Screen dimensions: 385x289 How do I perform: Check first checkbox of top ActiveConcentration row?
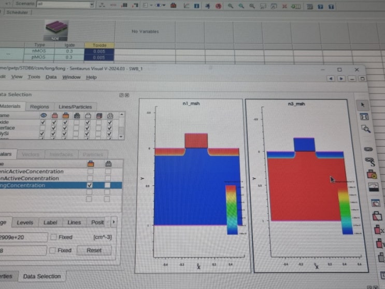click(x=90, y=171)
